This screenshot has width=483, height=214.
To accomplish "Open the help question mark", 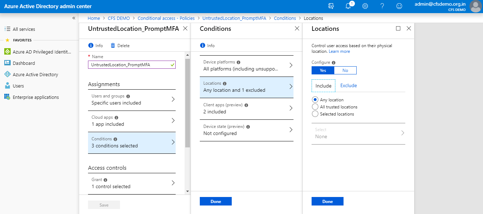I will 382,6.
